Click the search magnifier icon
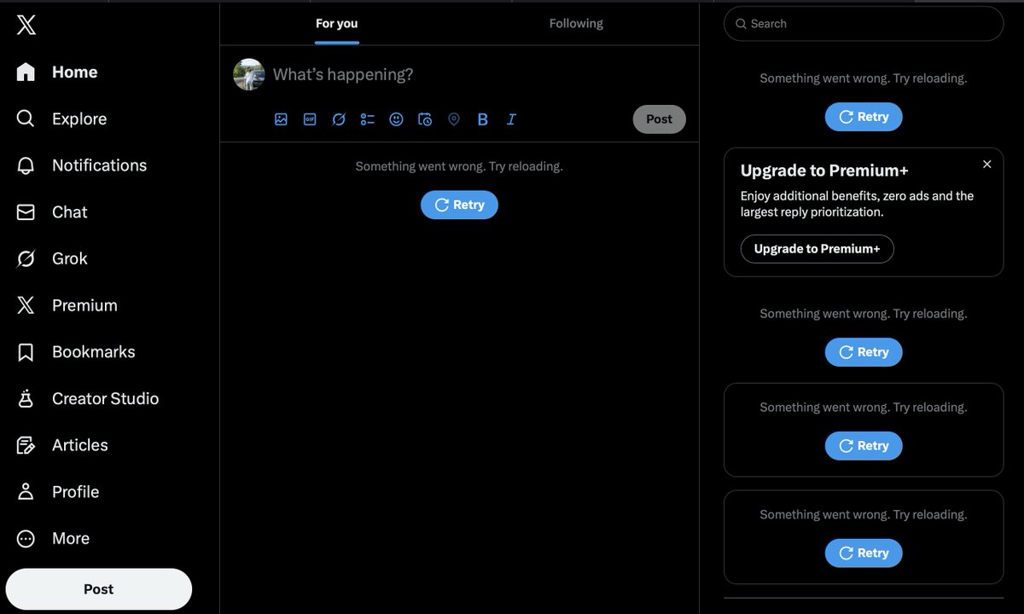Image resolution: width=1024 pixels, height=614 pixels. (x=741, y=24)
